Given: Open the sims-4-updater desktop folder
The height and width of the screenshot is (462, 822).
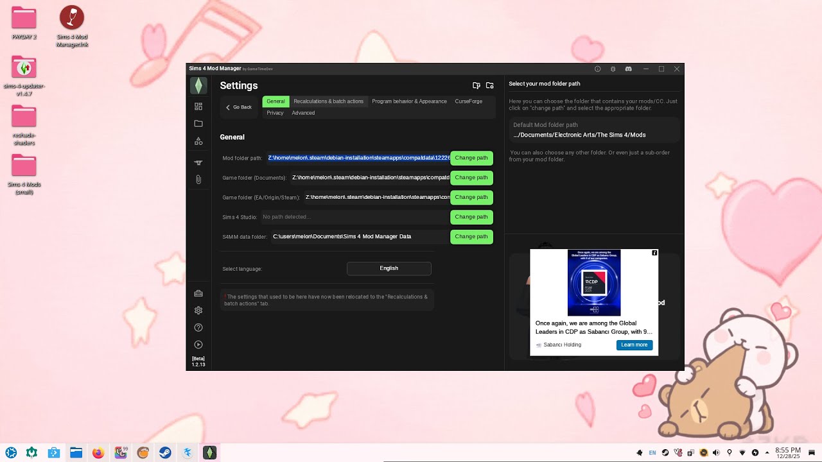Looking at the screenshot, I should click(x=24, y=76).
